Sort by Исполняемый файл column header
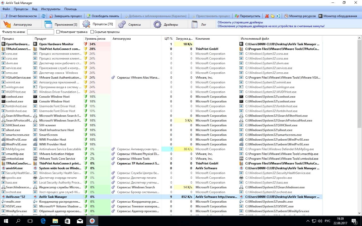This screenshot has width=362, height=226. (280, 39)
